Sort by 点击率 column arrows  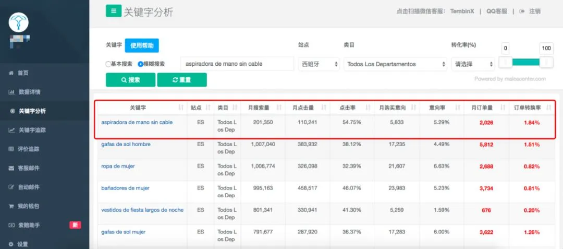[x=368, y=108]
